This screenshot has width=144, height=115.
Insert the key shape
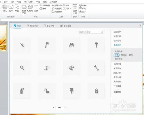(96, 45)
